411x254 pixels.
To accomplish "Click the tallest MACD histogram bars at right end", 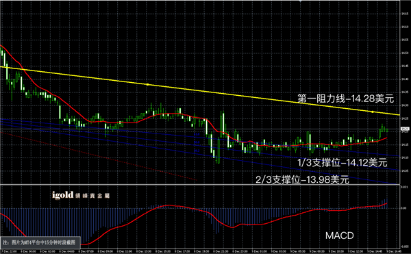I will click(384, 204).
